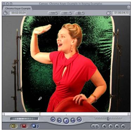Expand more edit options arrow beside Replace
The height and width of the screenshot is (130, 131).
(x=38, y=126)
